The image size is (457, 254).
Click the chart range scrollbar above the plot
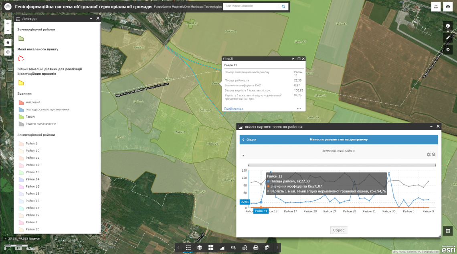[342, 165]
